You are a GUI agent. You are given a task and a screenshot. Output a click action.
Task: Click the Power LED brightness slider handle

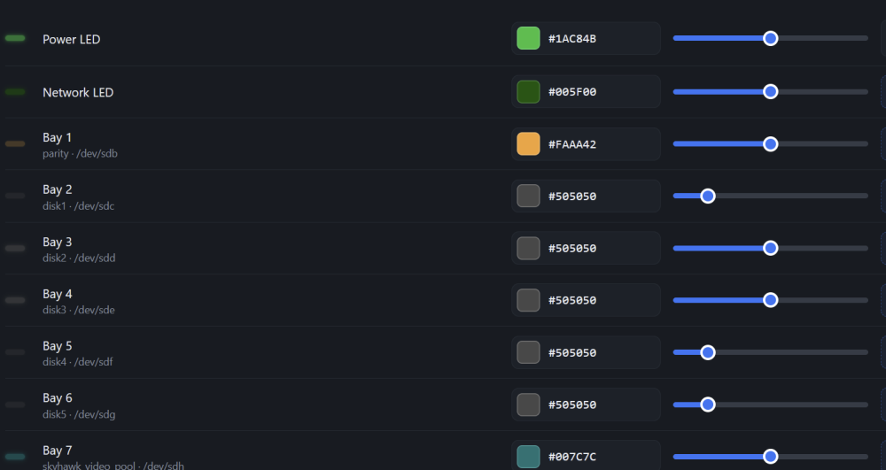(770, 38)
